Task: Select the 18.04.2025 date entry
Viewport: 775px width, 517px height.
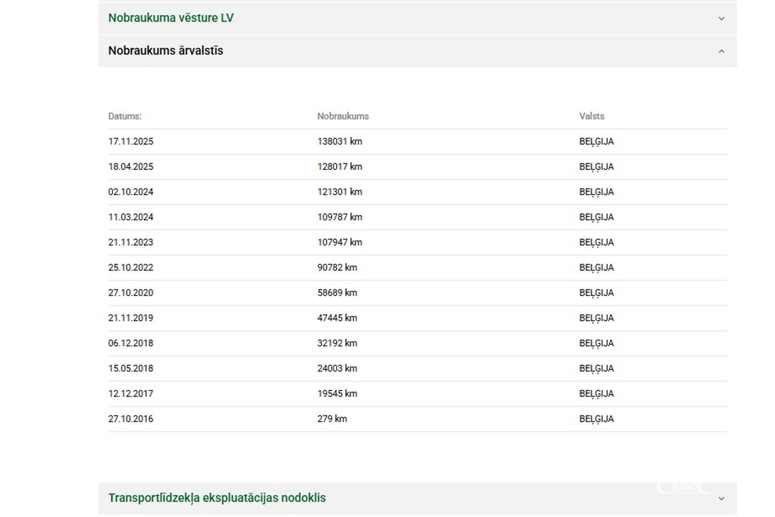Action: [130, 166]
